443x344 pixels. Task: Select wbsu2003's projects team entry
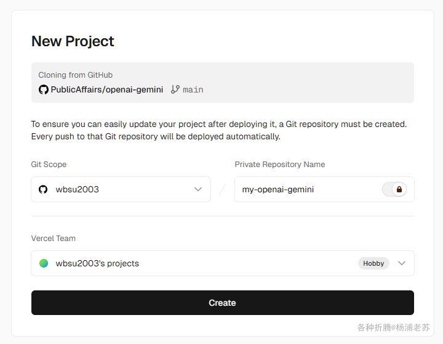point(97,263)
